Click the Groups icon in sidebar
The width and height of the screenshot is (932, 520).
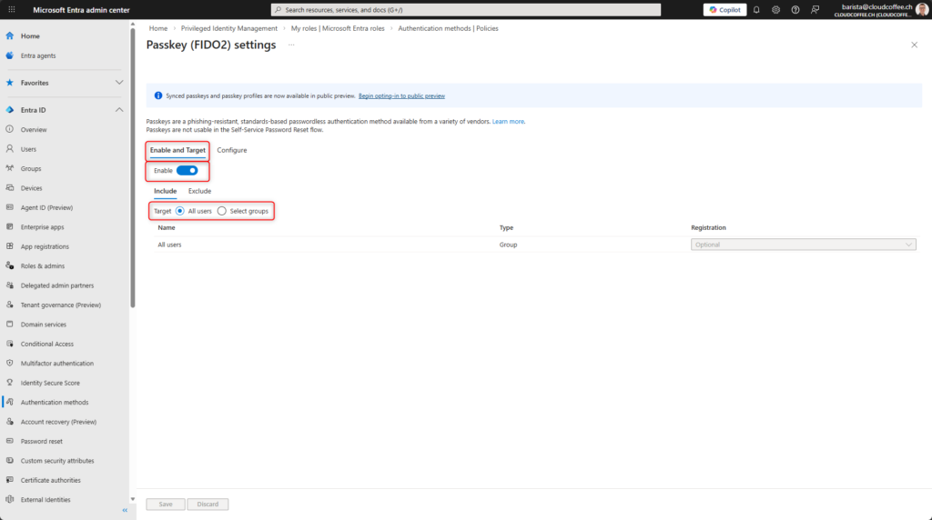[9, 168]
